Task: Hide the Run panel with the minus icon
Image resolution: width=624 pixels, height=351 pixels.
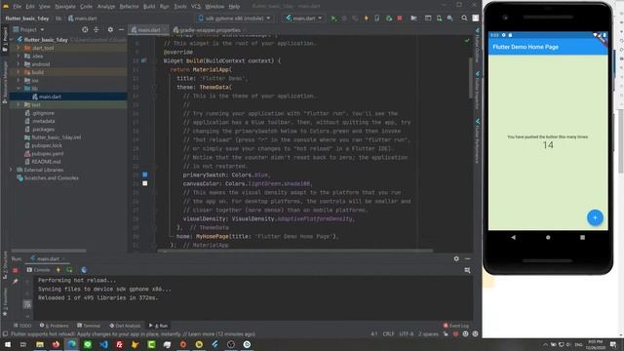Action: pos(468,258)
